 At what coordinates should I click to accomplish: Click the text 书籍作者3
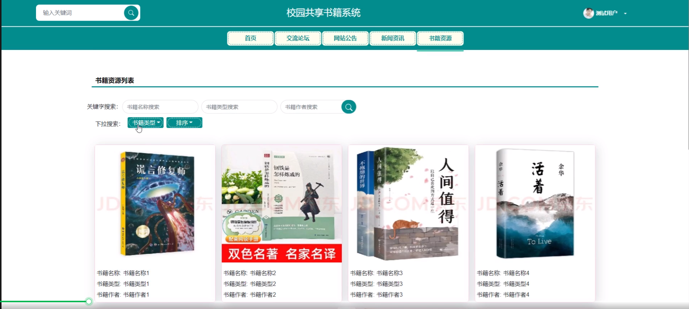[x=390, y=295]
